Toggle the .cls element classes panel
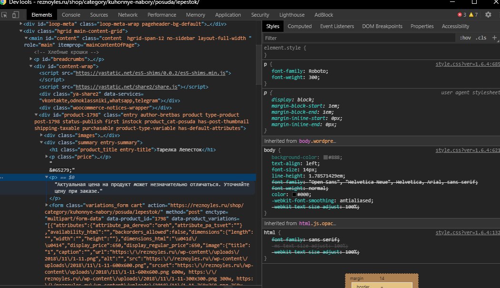This screenshot has height=288, width=500. [x=481, y=38]
